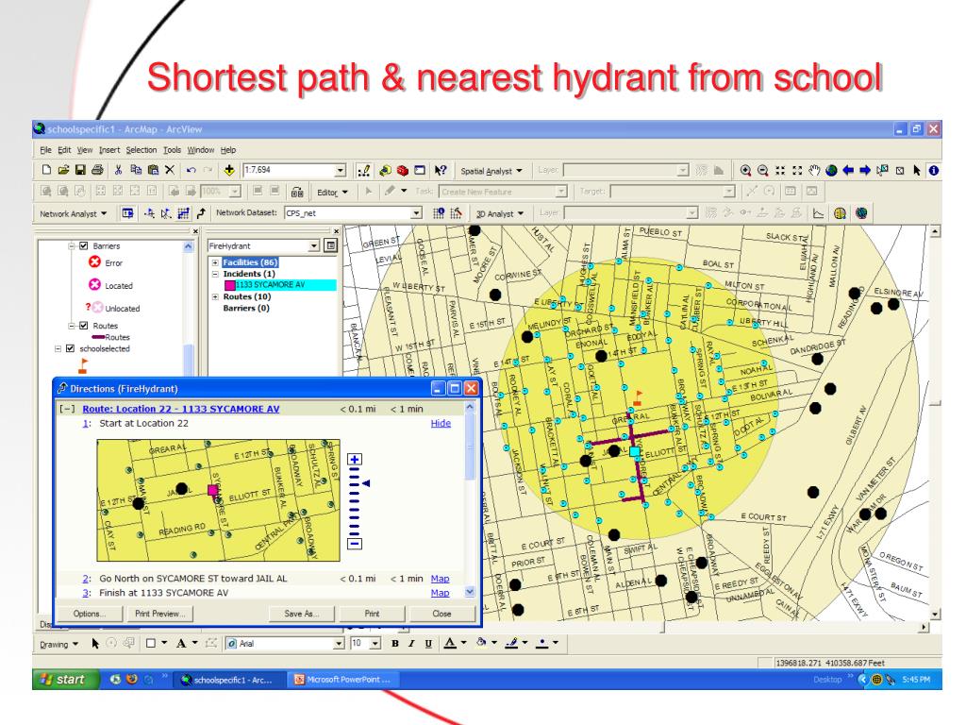Open the fill color paint bucket

tap(481, 643)
